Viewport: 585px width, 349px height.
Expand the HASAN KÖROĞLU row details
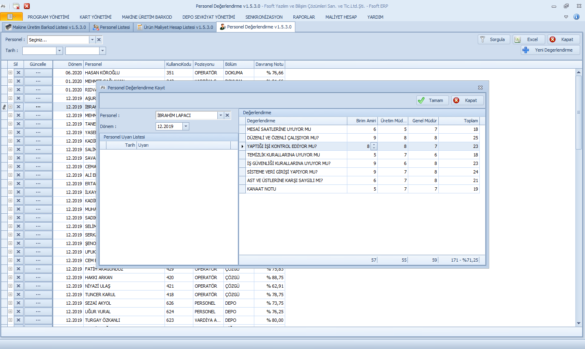(x=10, y=73)
